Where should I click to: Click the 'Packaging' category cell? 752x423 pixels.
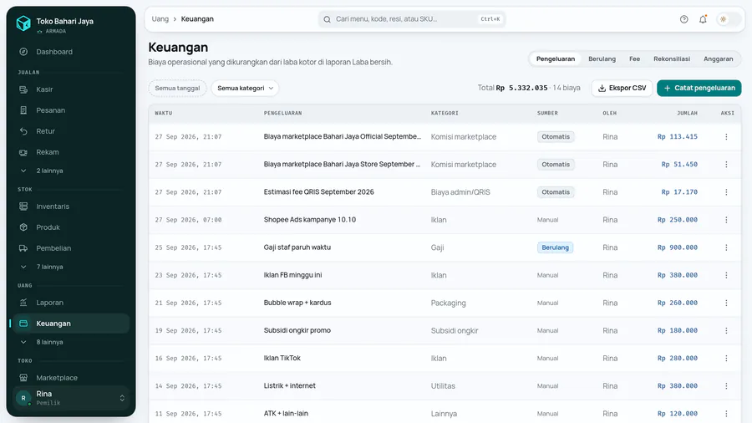point(448,303)
